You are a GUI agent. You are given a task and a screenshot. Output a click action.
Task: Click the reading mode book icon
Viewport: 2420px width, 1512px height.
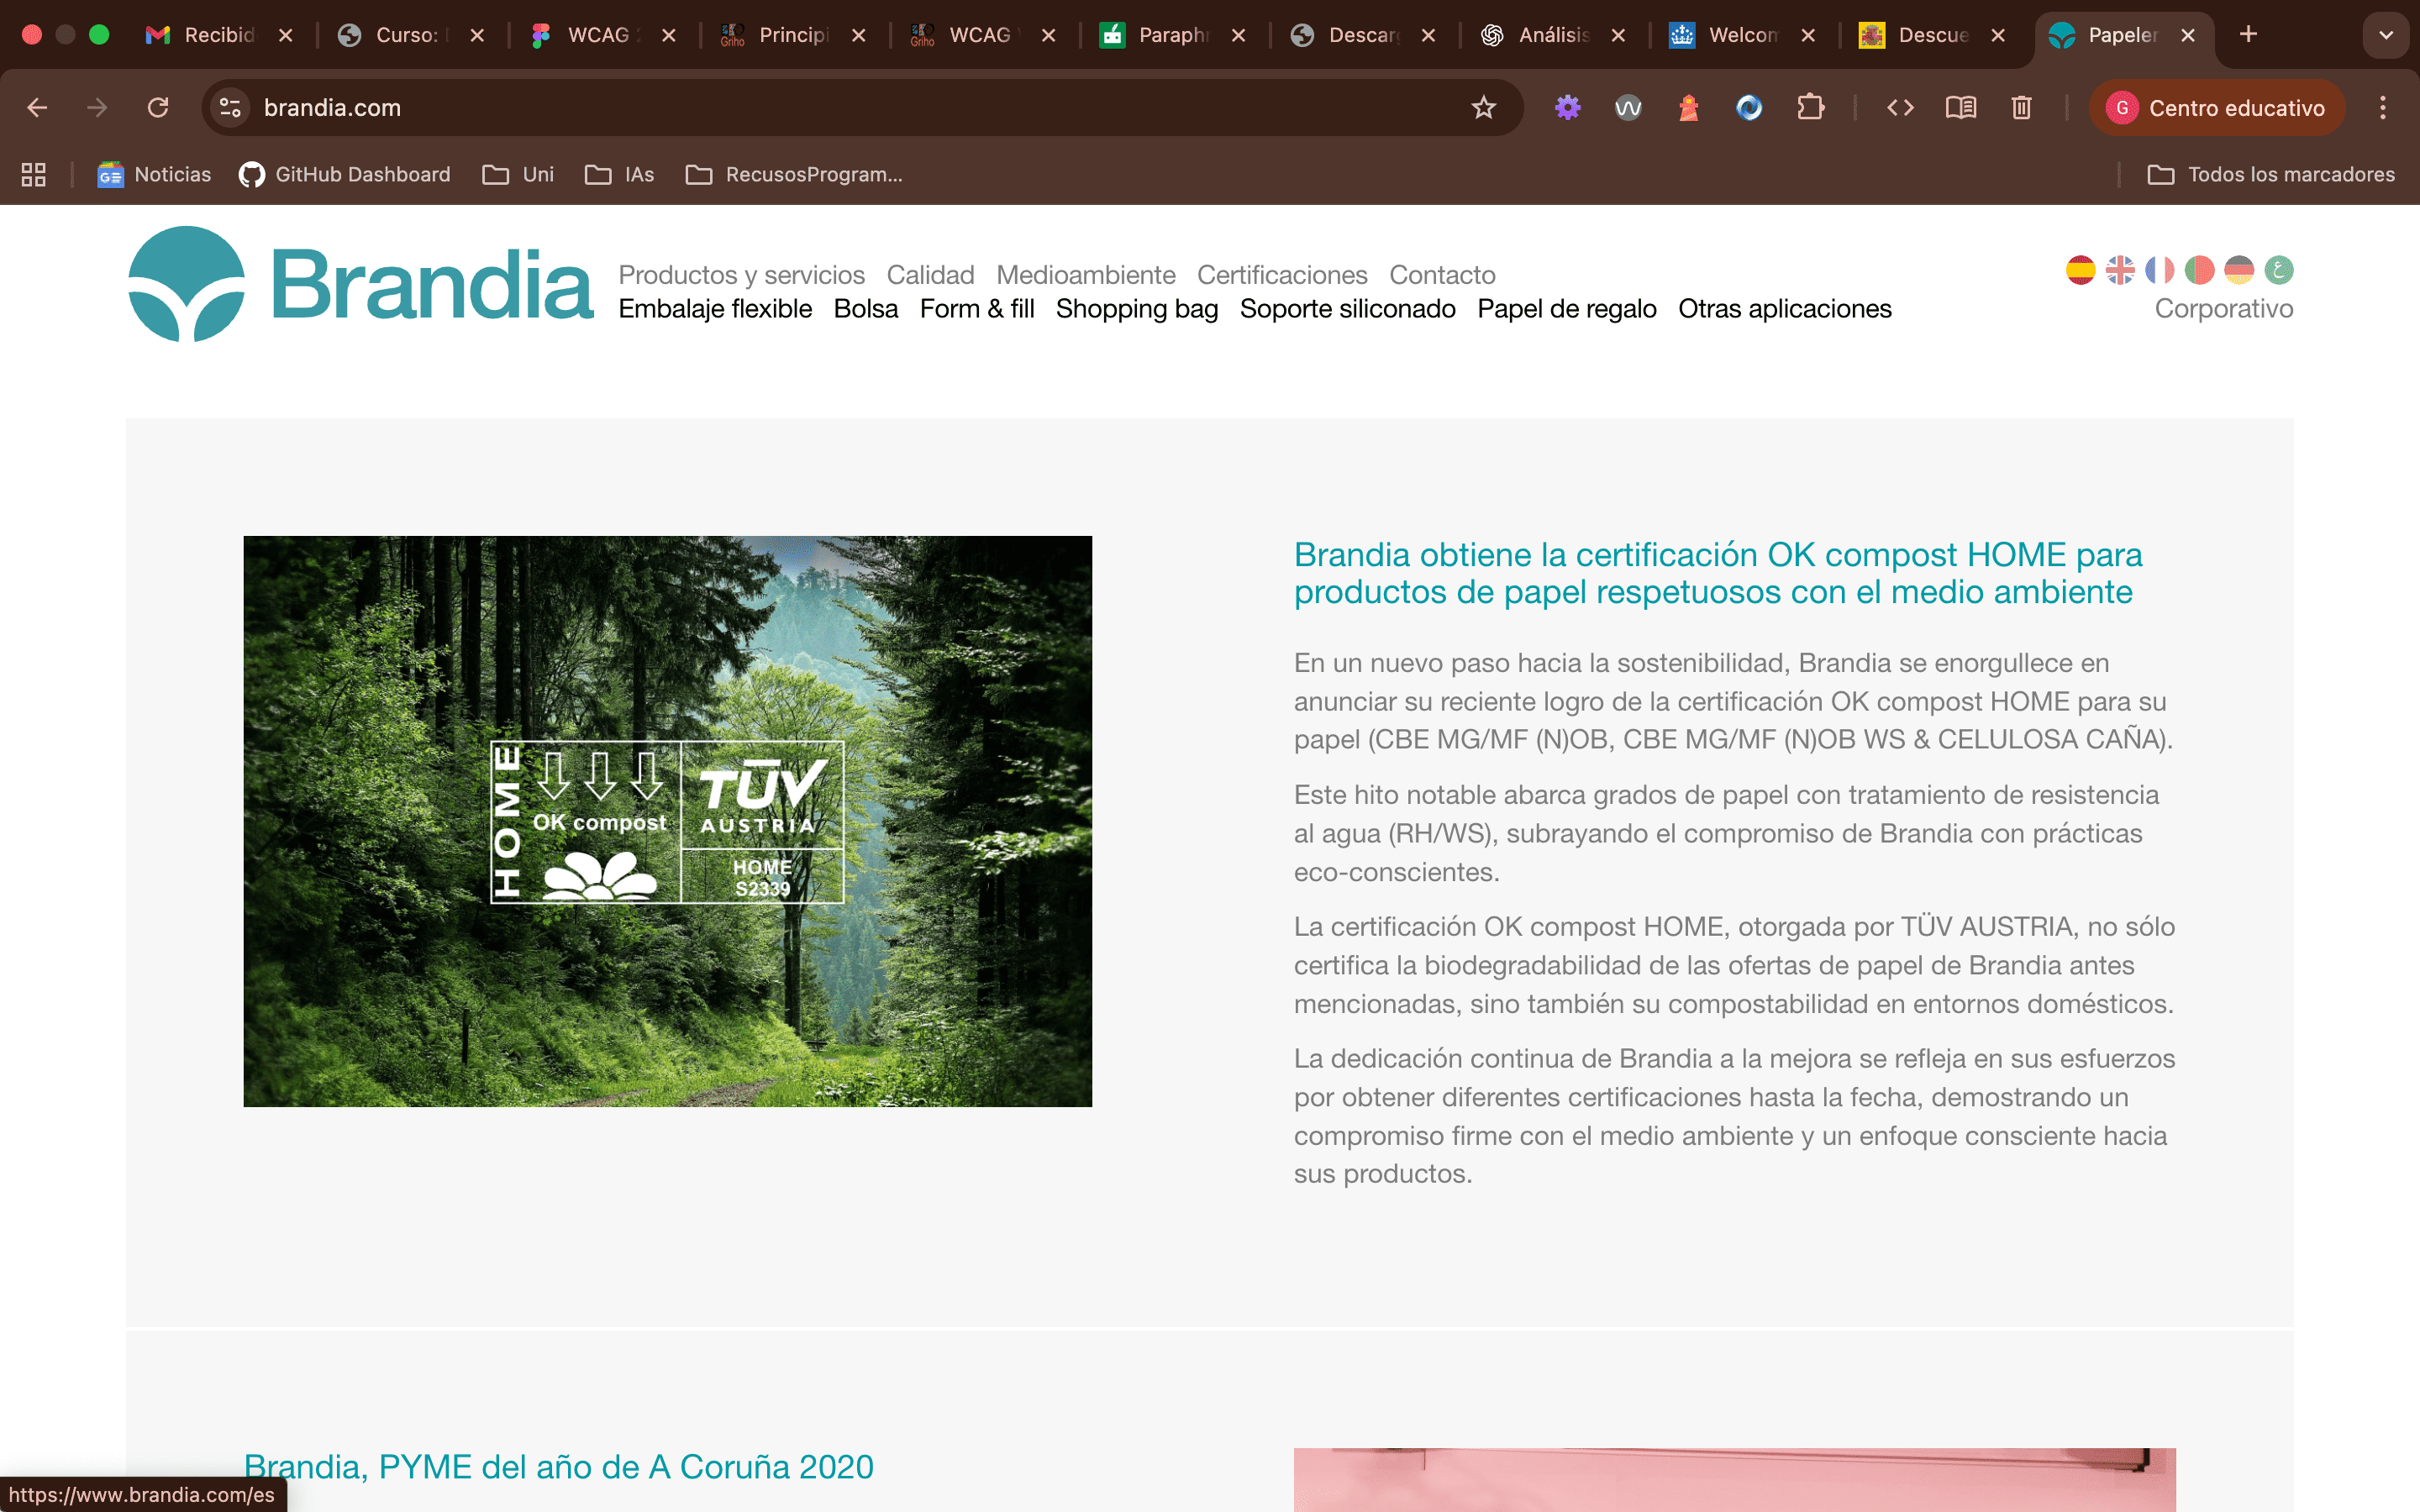tap(1960, 108)
